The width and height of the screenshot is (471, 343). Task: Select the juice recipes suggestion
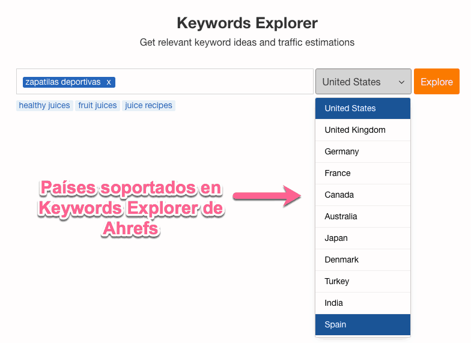point(148,106)
